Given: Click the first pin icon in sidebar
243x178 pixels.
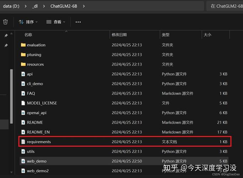Looking at the screenshot, I should [x=6, y=36].
